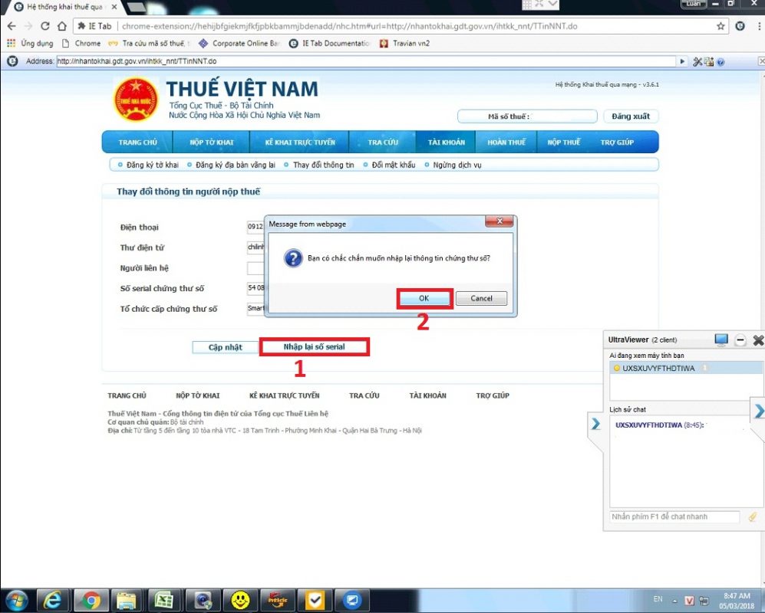Click the footer TRỢ GIÚP link
Screen dimensions: 765x613
(x=493, y=395)
